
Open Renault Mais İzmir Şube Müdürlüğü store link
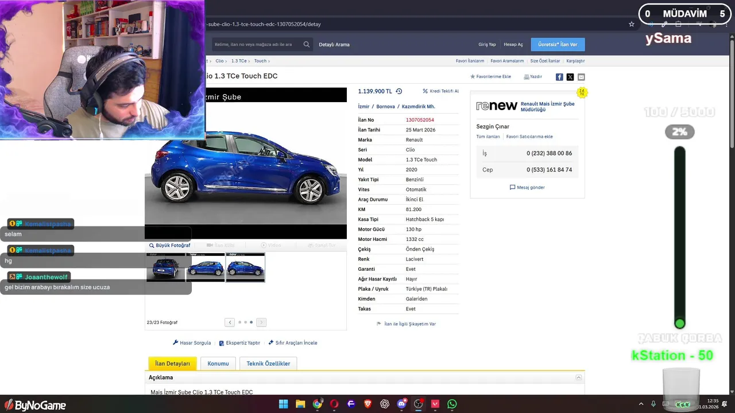[547, 107]
